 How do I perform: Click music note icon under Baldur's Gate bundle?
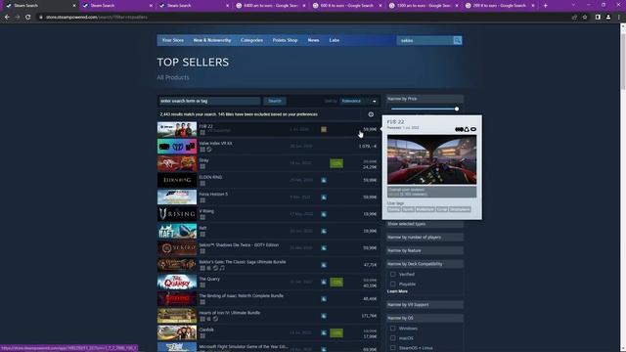coord(222,268)
